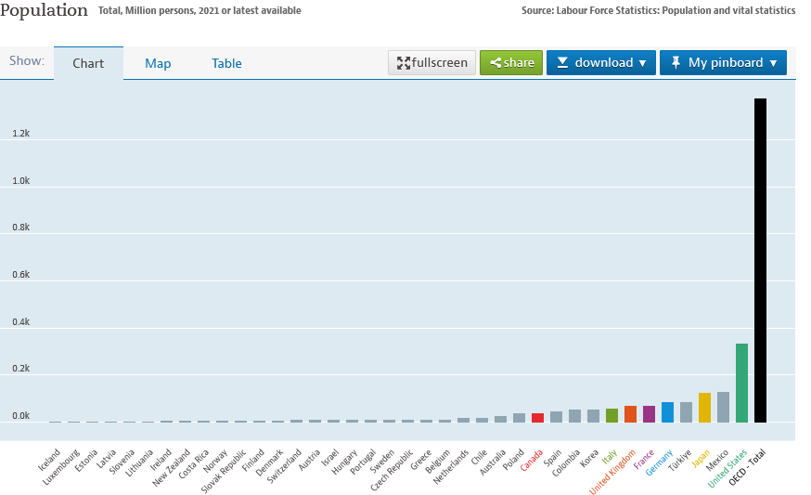Switch to the Table tab
This screenshot has height=495, width=811.
click(226, 64)
